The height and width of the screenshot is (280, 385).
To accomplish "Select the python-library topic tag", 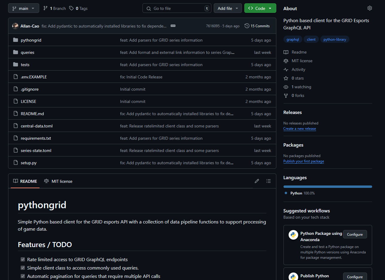I will [x=335, y=39].
